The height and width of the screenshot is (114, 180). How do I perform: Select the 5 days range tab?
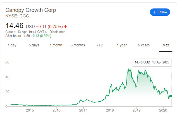tap(34, 45)
